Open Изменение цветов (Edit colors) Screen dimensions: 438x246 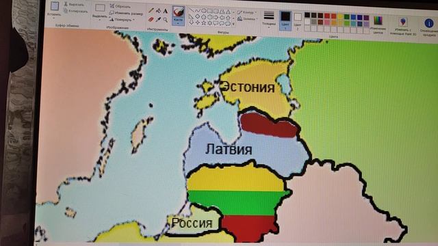click(378, 25)
